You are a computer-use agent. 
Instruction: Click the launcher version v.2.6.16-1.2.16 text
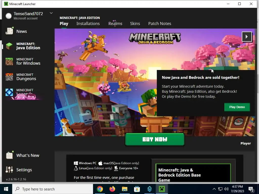point(16,179)
